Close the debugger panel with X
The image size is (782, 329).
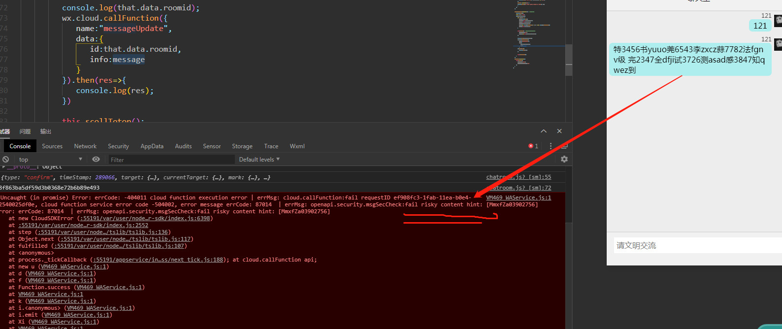(x=559, y=131)
